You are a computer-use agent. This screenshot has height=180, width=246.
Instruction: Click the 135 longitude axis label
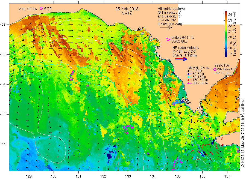(x=178, y=176)
